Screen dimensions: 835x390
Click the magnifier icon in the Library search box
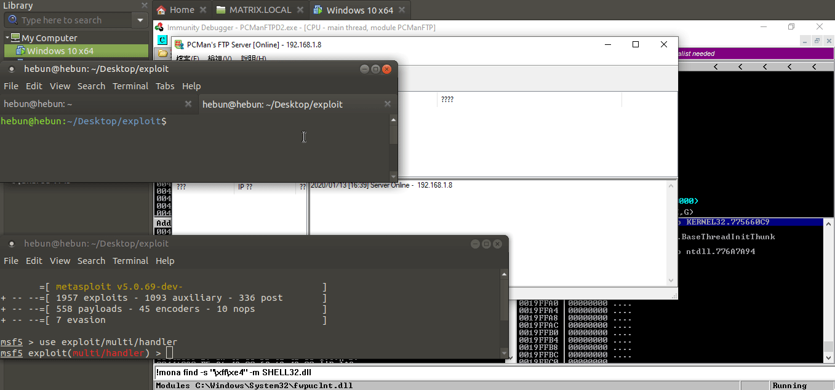(x=12, y=20)
